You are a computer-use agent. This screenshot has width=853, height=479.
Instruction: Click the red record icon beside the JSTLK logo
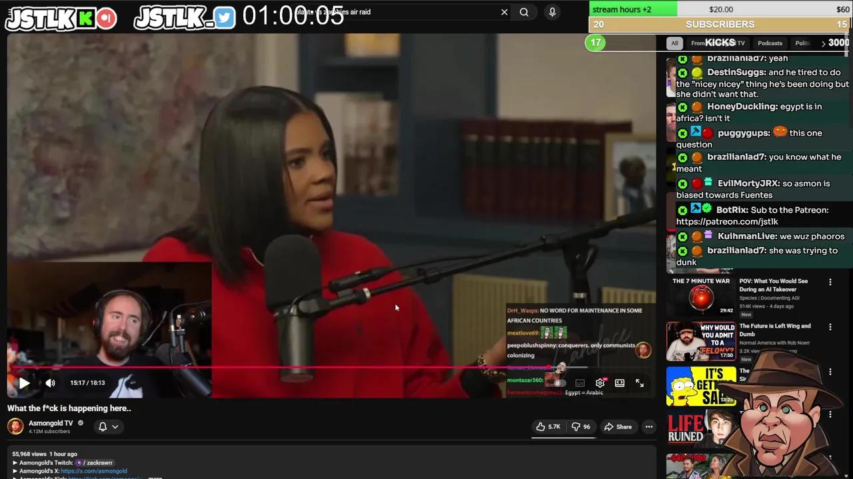point(106,19)
